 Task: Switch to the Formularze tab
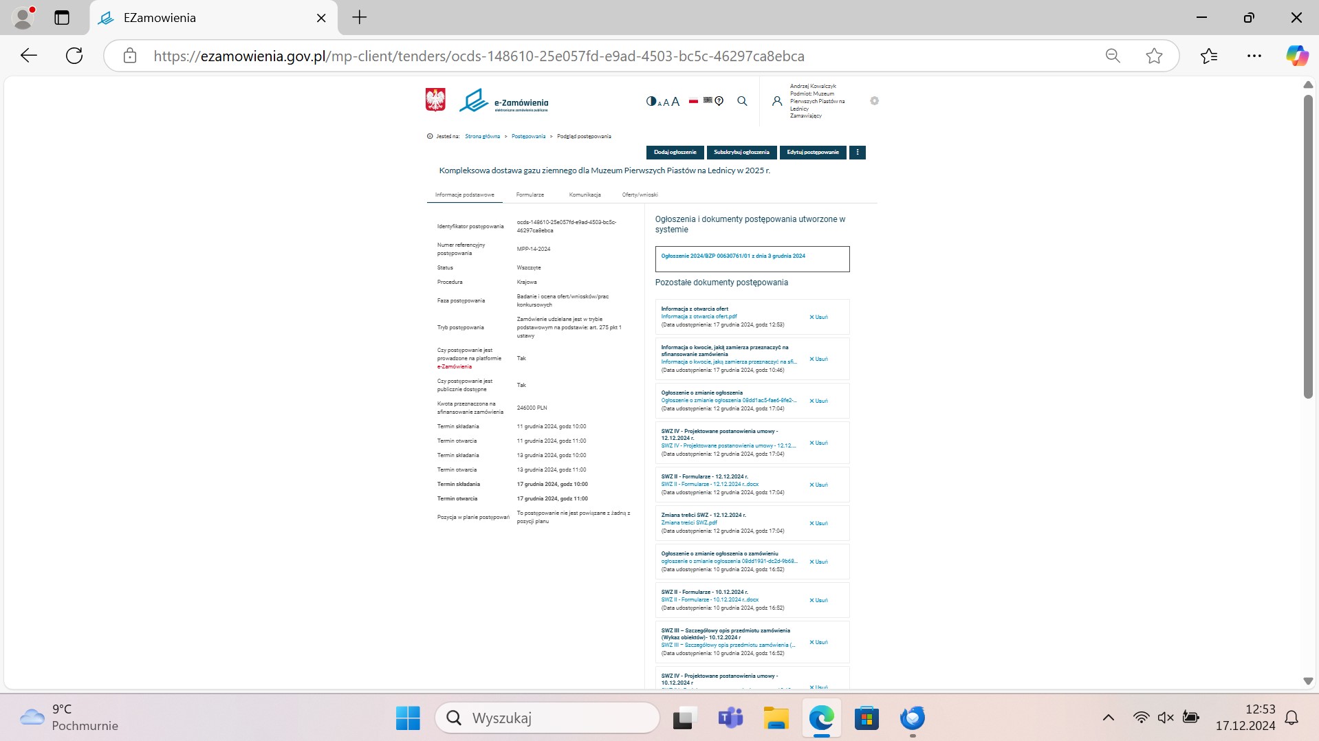pos(530,195)
